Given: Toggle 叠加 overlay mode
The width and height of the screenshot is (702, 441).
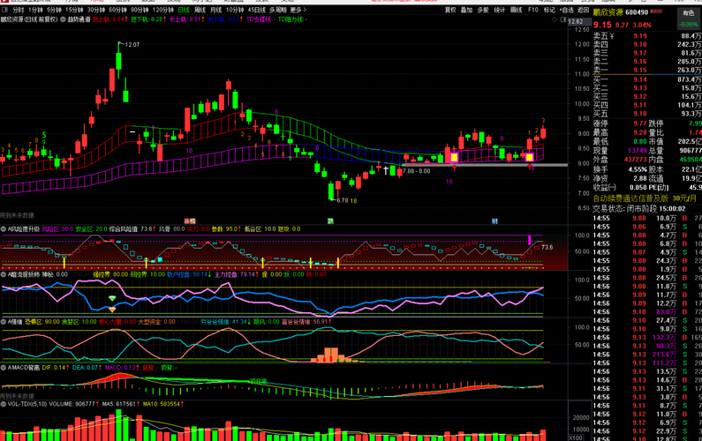Looking at the screenshot, I should (x=466, y=10).
